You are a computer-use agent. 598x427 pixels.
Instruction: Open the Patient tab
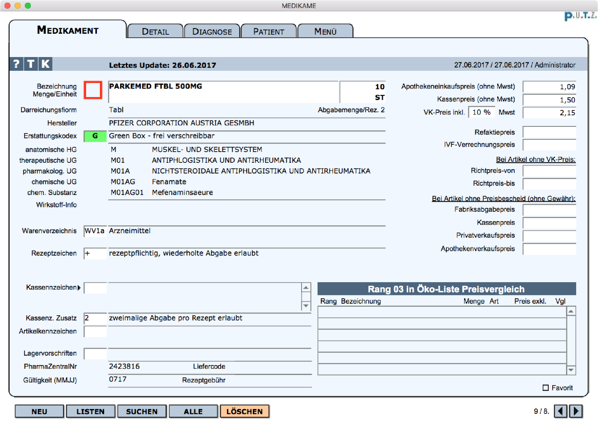click(269, 31)
